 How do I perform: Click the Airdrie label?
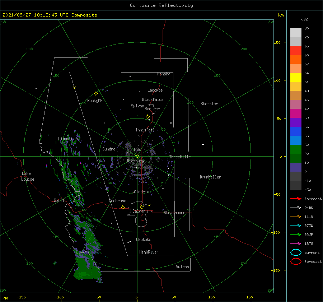141,192
